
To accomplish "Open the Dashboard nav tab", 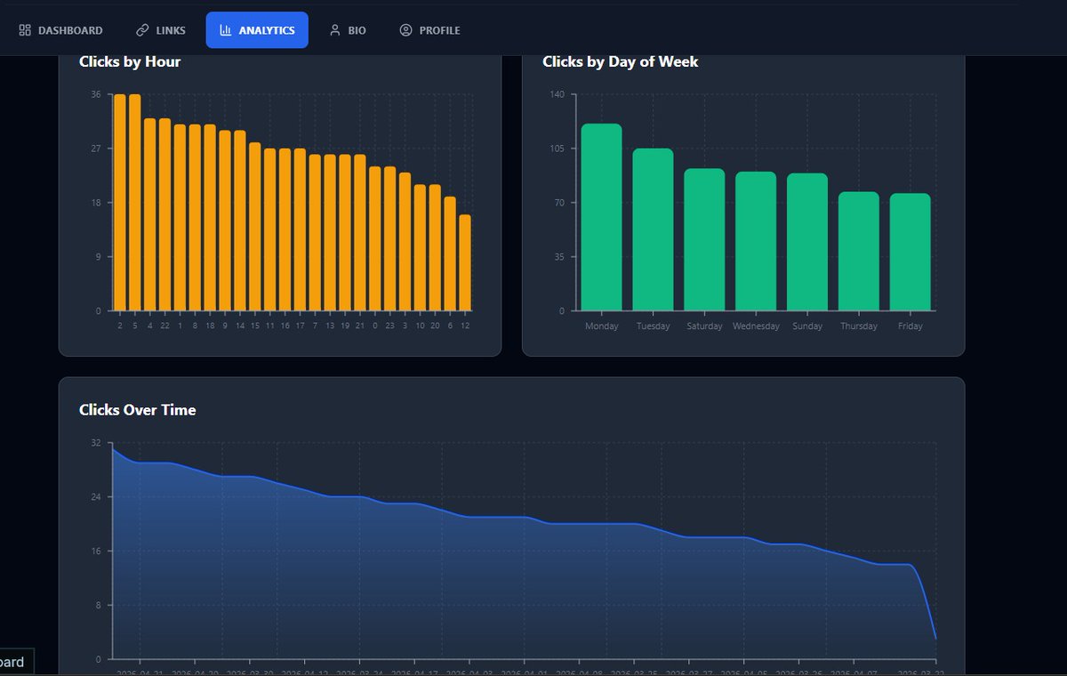I will point(60,30).
